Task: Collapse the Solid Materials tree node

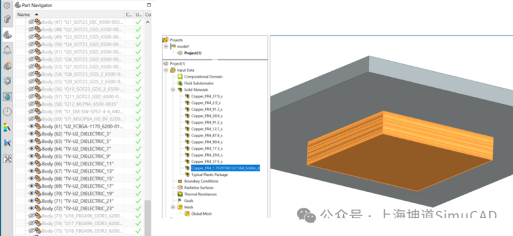Action: [172, 90]
